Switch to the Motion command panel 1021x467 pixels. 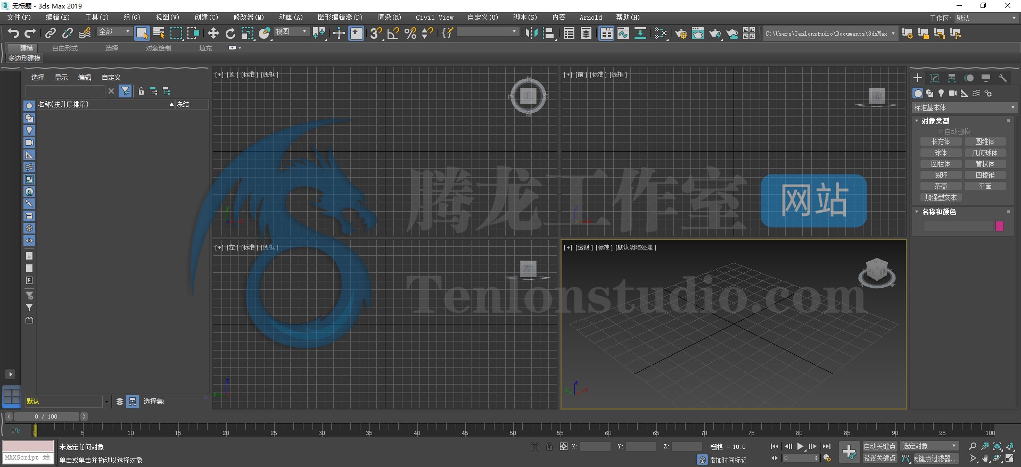click(x=969, y=78)
